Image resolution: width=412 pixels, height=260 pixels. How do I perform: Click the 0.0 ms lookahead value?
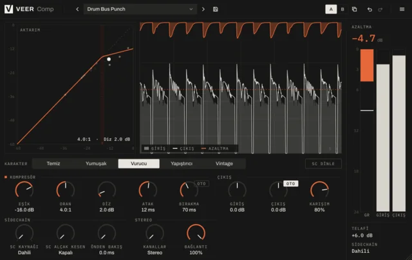[107, 253]
